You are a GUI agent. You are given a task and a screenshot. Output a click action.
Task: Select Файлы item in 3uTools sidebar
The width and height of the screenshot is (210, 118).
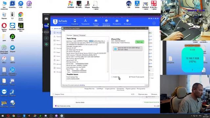[57, 68]
